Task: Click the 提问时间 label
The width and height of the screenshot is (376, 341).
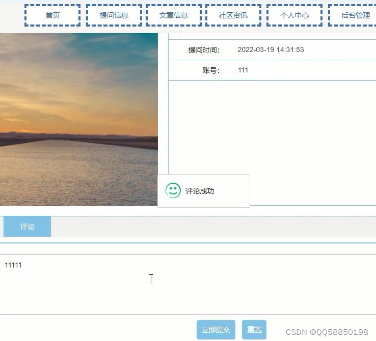Action: coord(204,50)
